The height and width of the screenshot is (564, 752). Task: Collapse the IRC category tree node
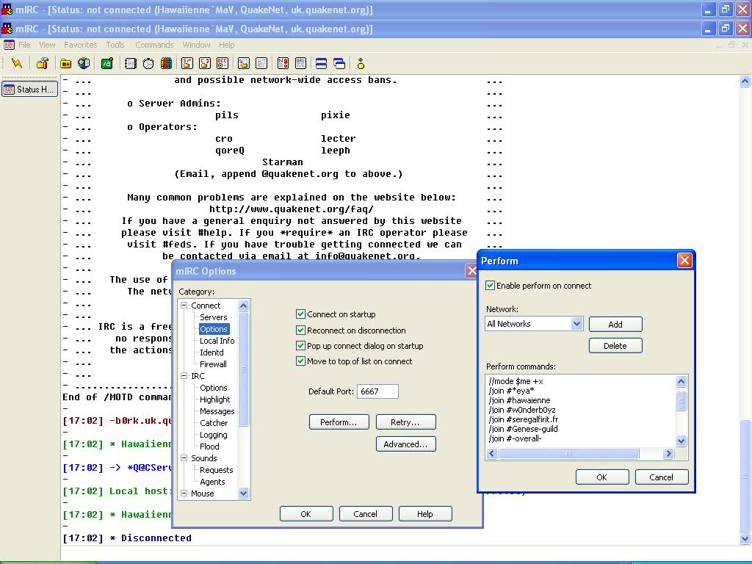click(x=184, y=375)
